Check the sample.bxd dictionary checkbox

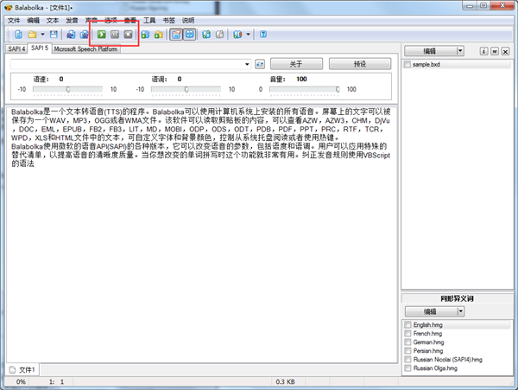point(407,65)
